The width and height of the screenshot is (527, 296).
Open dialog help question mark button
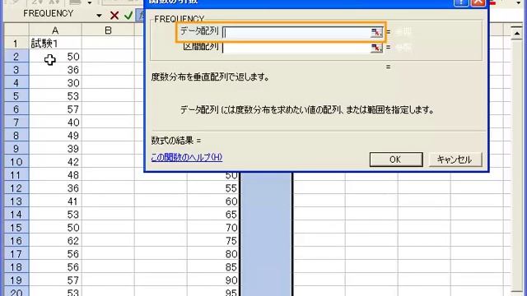coord(461,2)
